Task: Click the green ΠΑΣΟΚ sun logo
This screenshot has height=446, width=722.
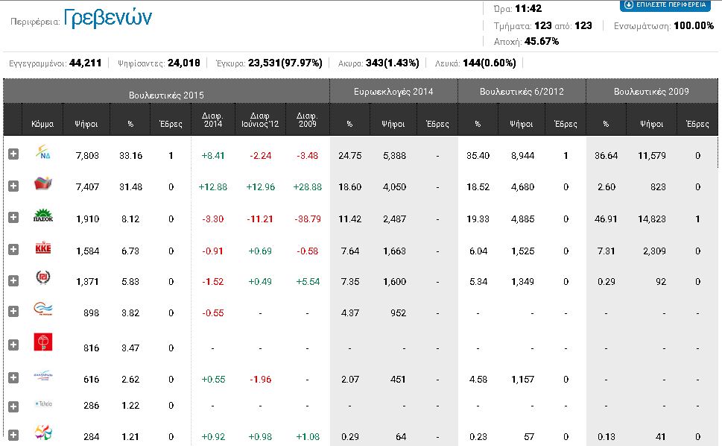Action: pyautogui.click(x=43, y=217)
